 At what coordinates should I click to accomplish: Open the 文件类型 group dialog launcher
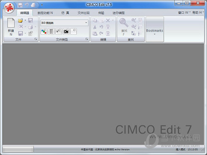click(x=87, y=39)
